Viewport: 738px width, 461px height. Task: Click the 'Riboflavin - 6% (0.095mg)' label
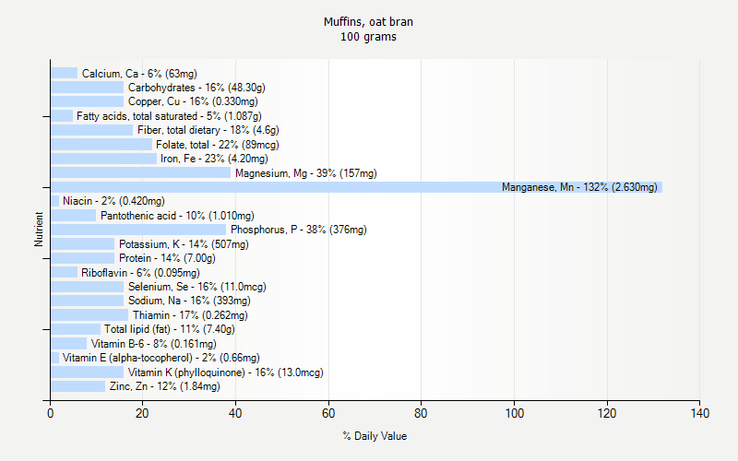pos(140,272)
